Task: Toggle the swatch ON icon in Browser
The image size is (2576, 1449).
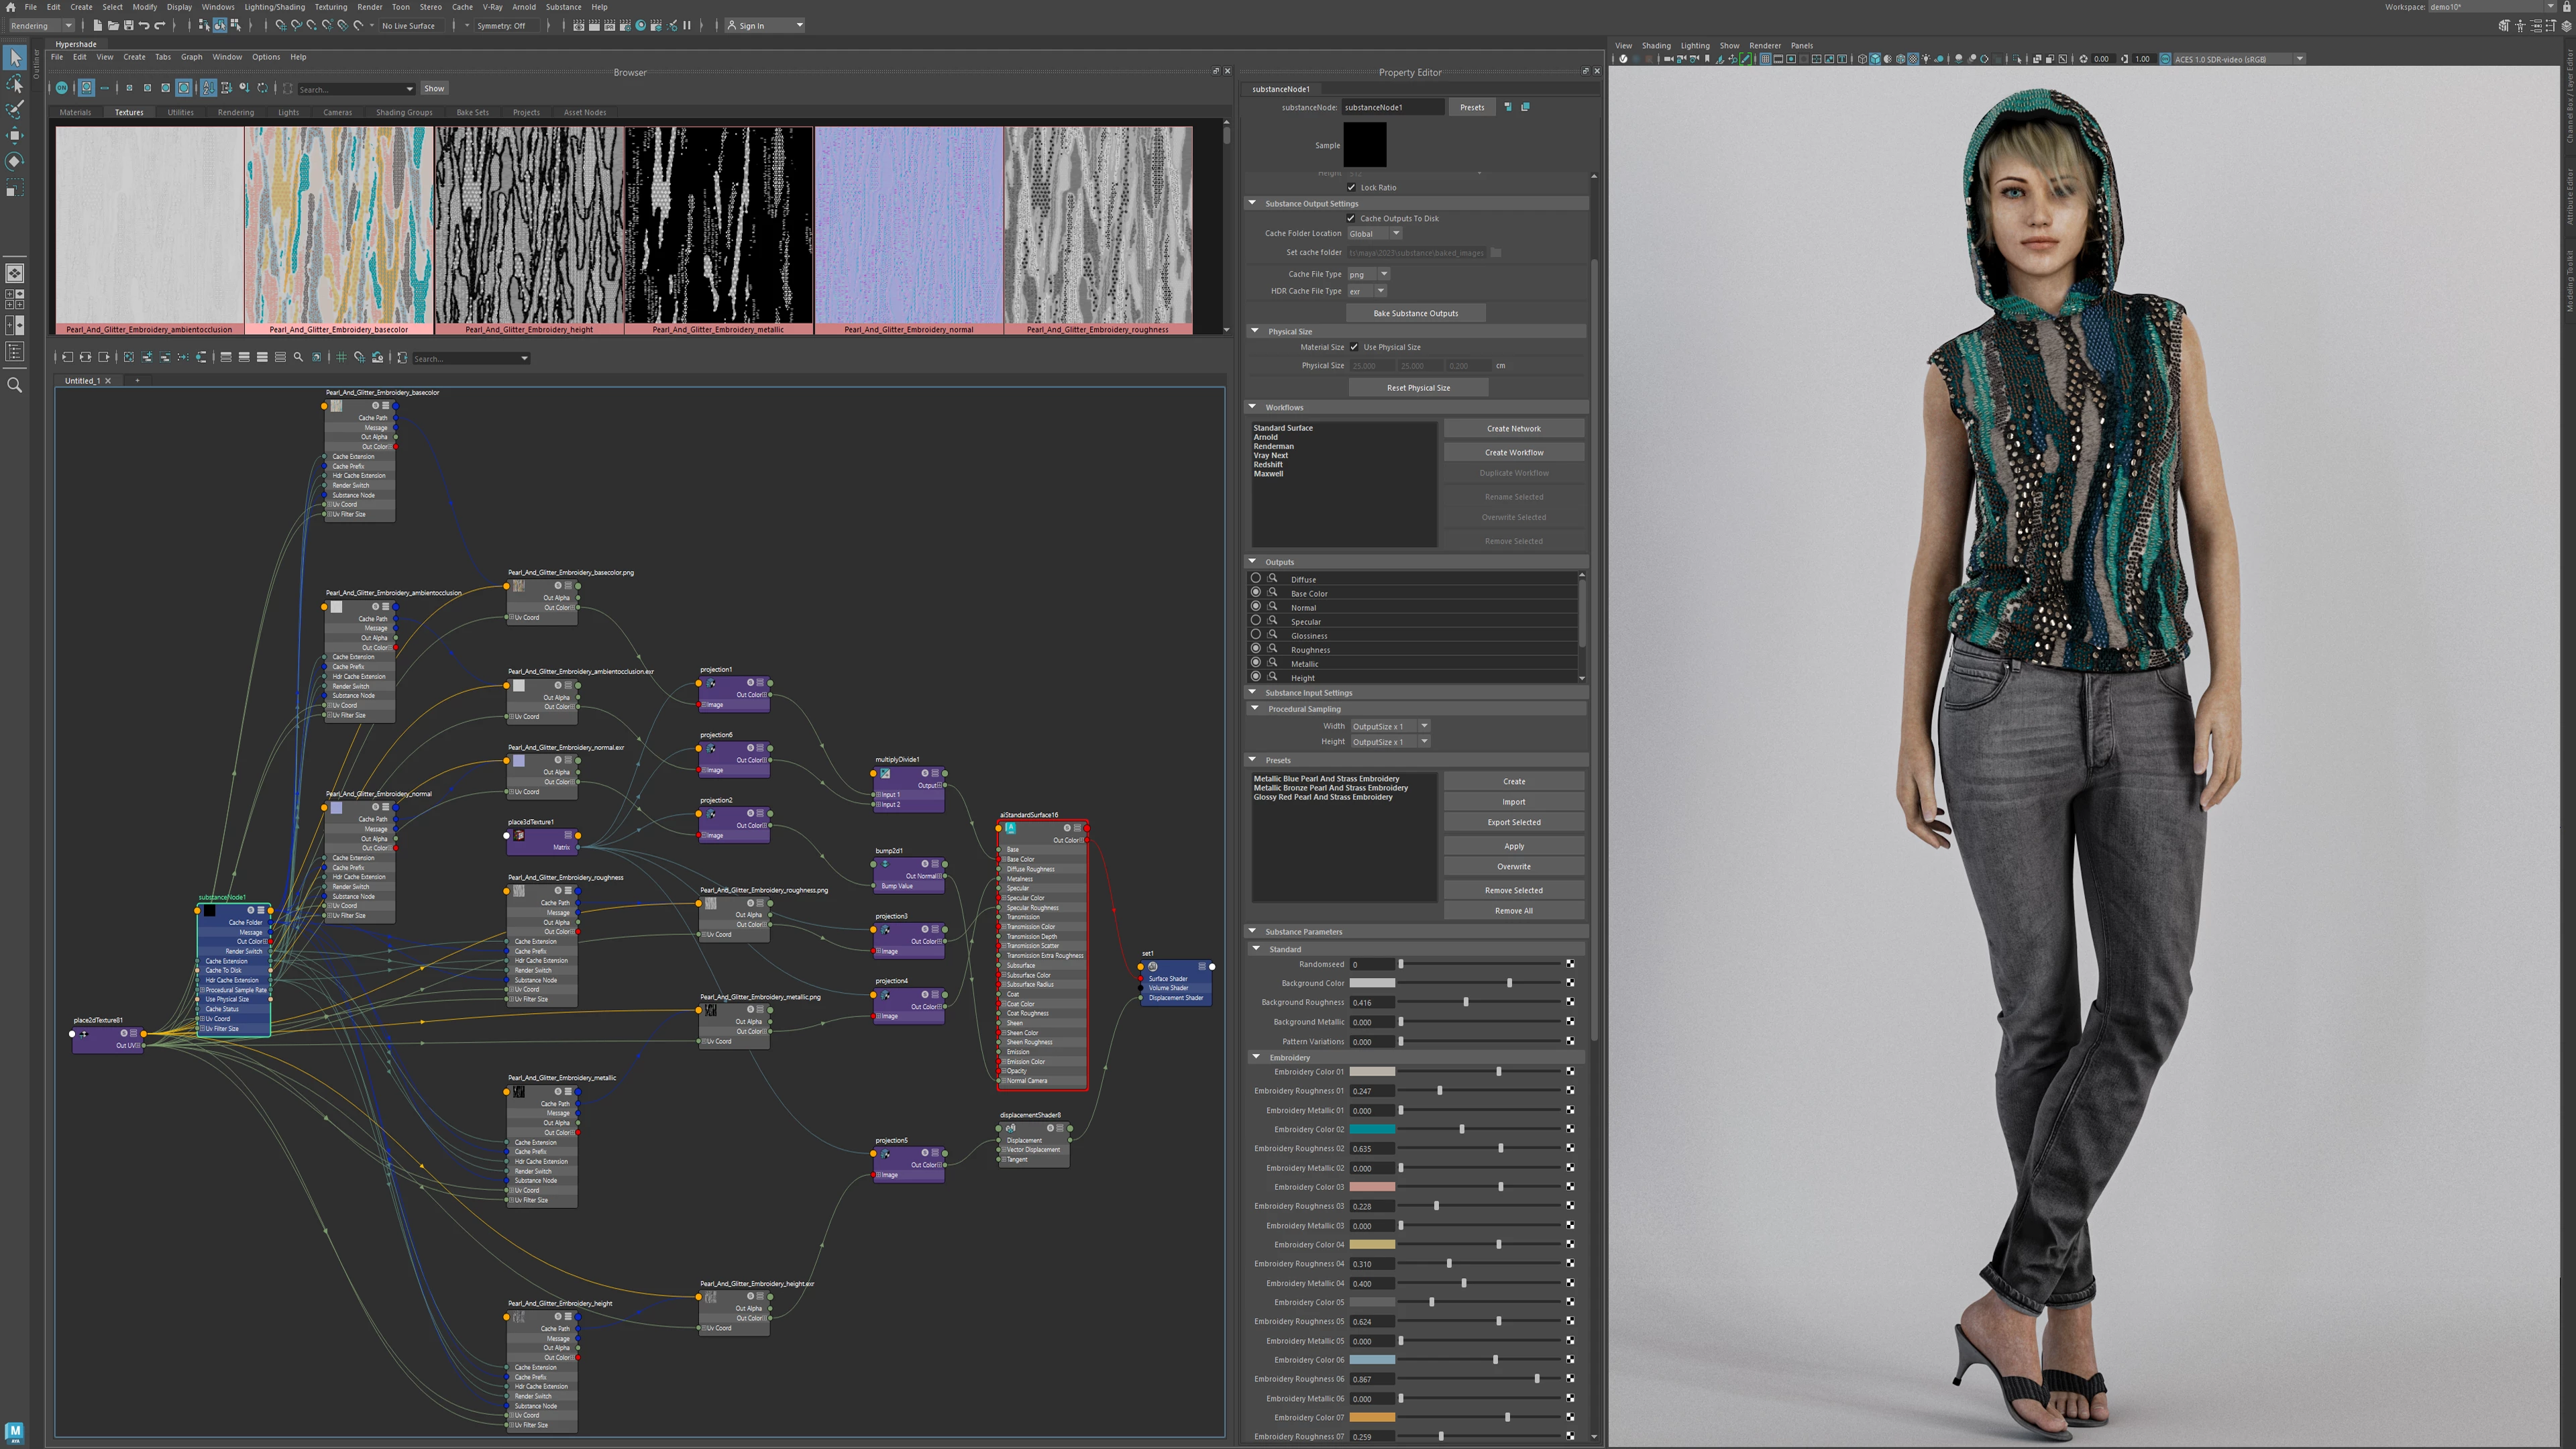Action: tap(62, 89)
